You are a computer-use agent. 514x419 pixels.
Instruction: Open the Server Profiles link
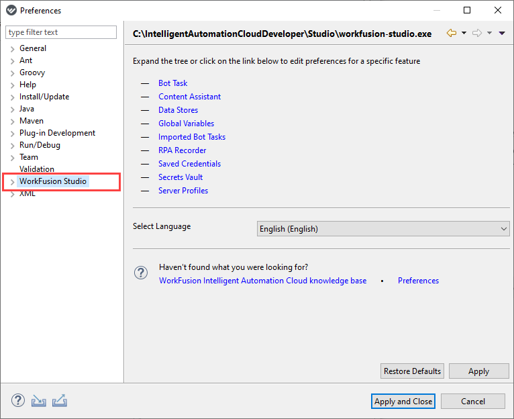pyautogui.click(x=183, y=191)
